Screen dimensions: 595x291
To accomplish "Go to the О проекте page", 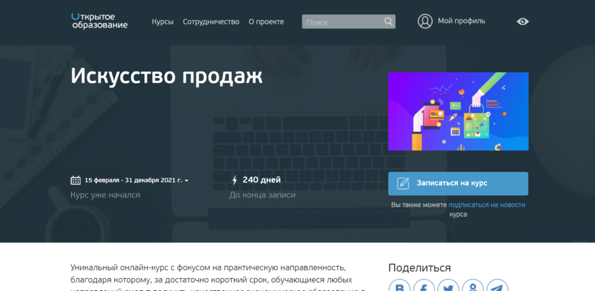I will pyautogui.click(x=266, y=21).
